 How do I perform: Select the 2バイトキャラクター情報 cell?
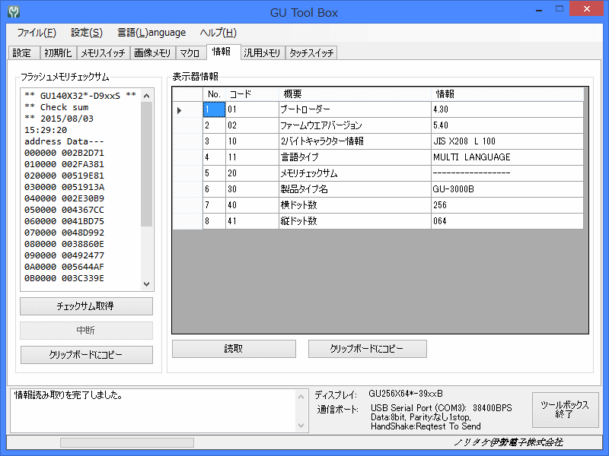click(355, 141)
